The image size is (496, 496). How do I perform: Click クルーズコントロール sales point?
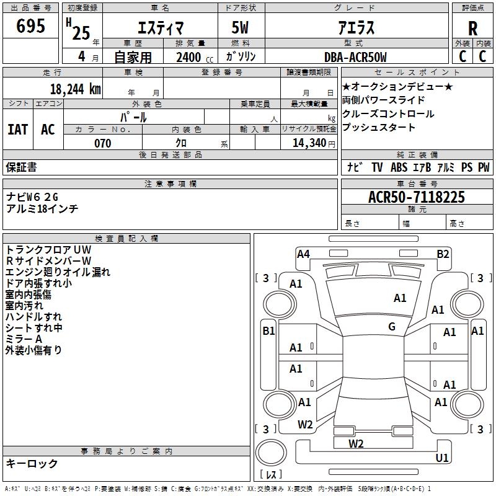(x=388, y=113)
